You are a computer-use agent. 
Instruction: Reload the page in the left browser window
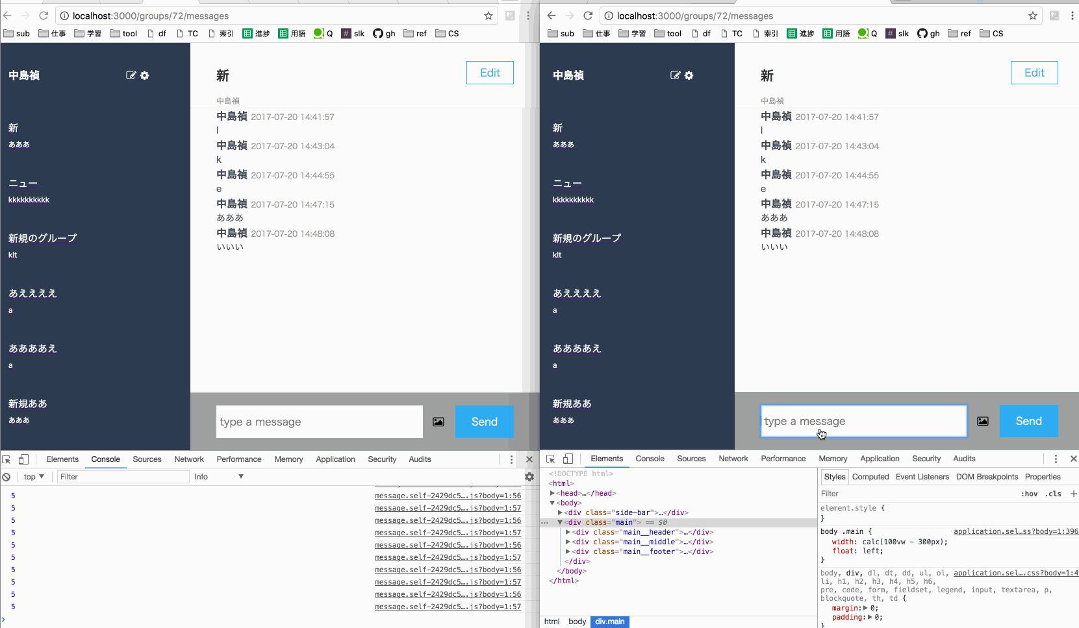click(44, 16)
